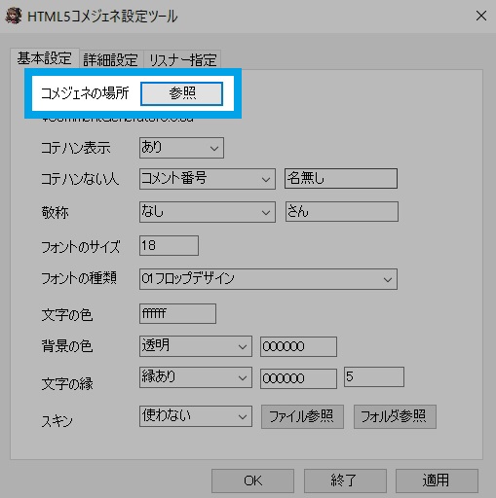Click the app icon in title bar

[14, 17]
